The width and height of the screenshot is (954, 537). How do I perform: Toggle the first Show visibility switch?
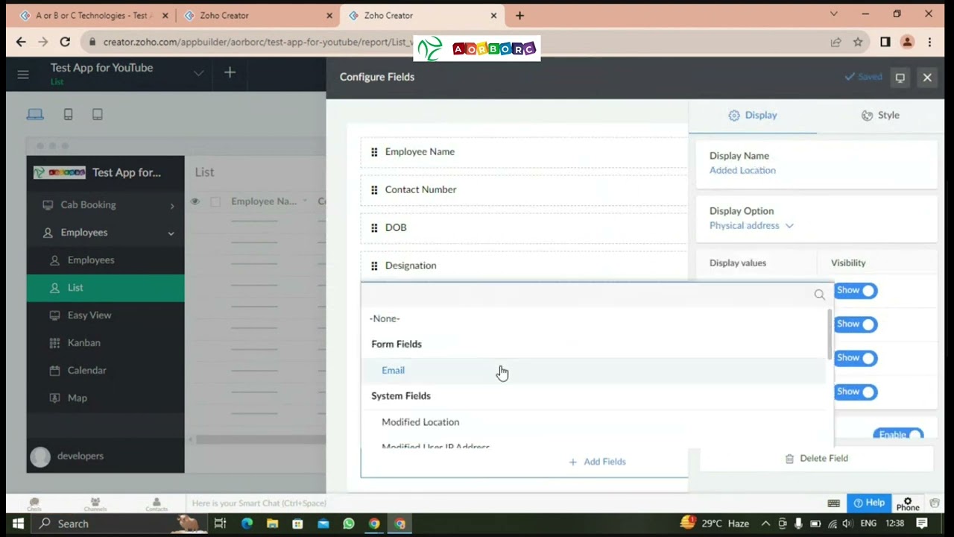856,290
